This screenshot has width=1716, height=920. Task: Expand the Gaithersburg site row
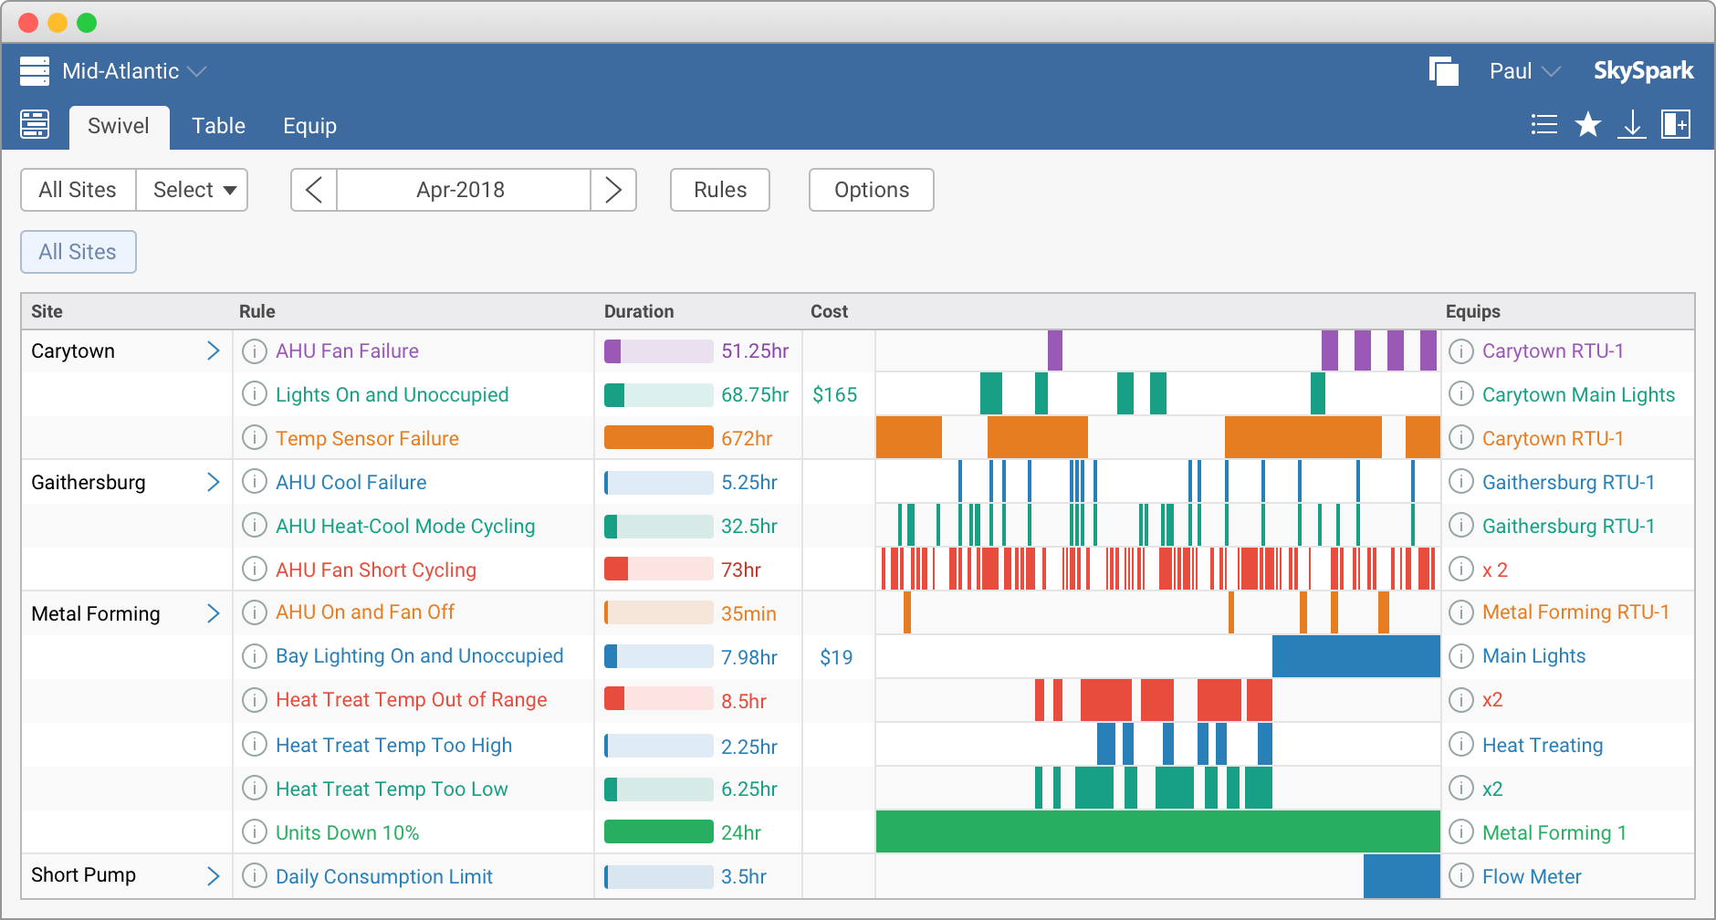click(x=214, y=482)
